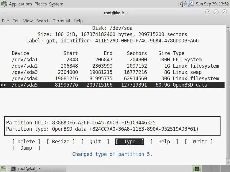This screenshot has width=230, height=172.
Task: Click the Changed type of partition 5 message
Action: pos(112,154)
